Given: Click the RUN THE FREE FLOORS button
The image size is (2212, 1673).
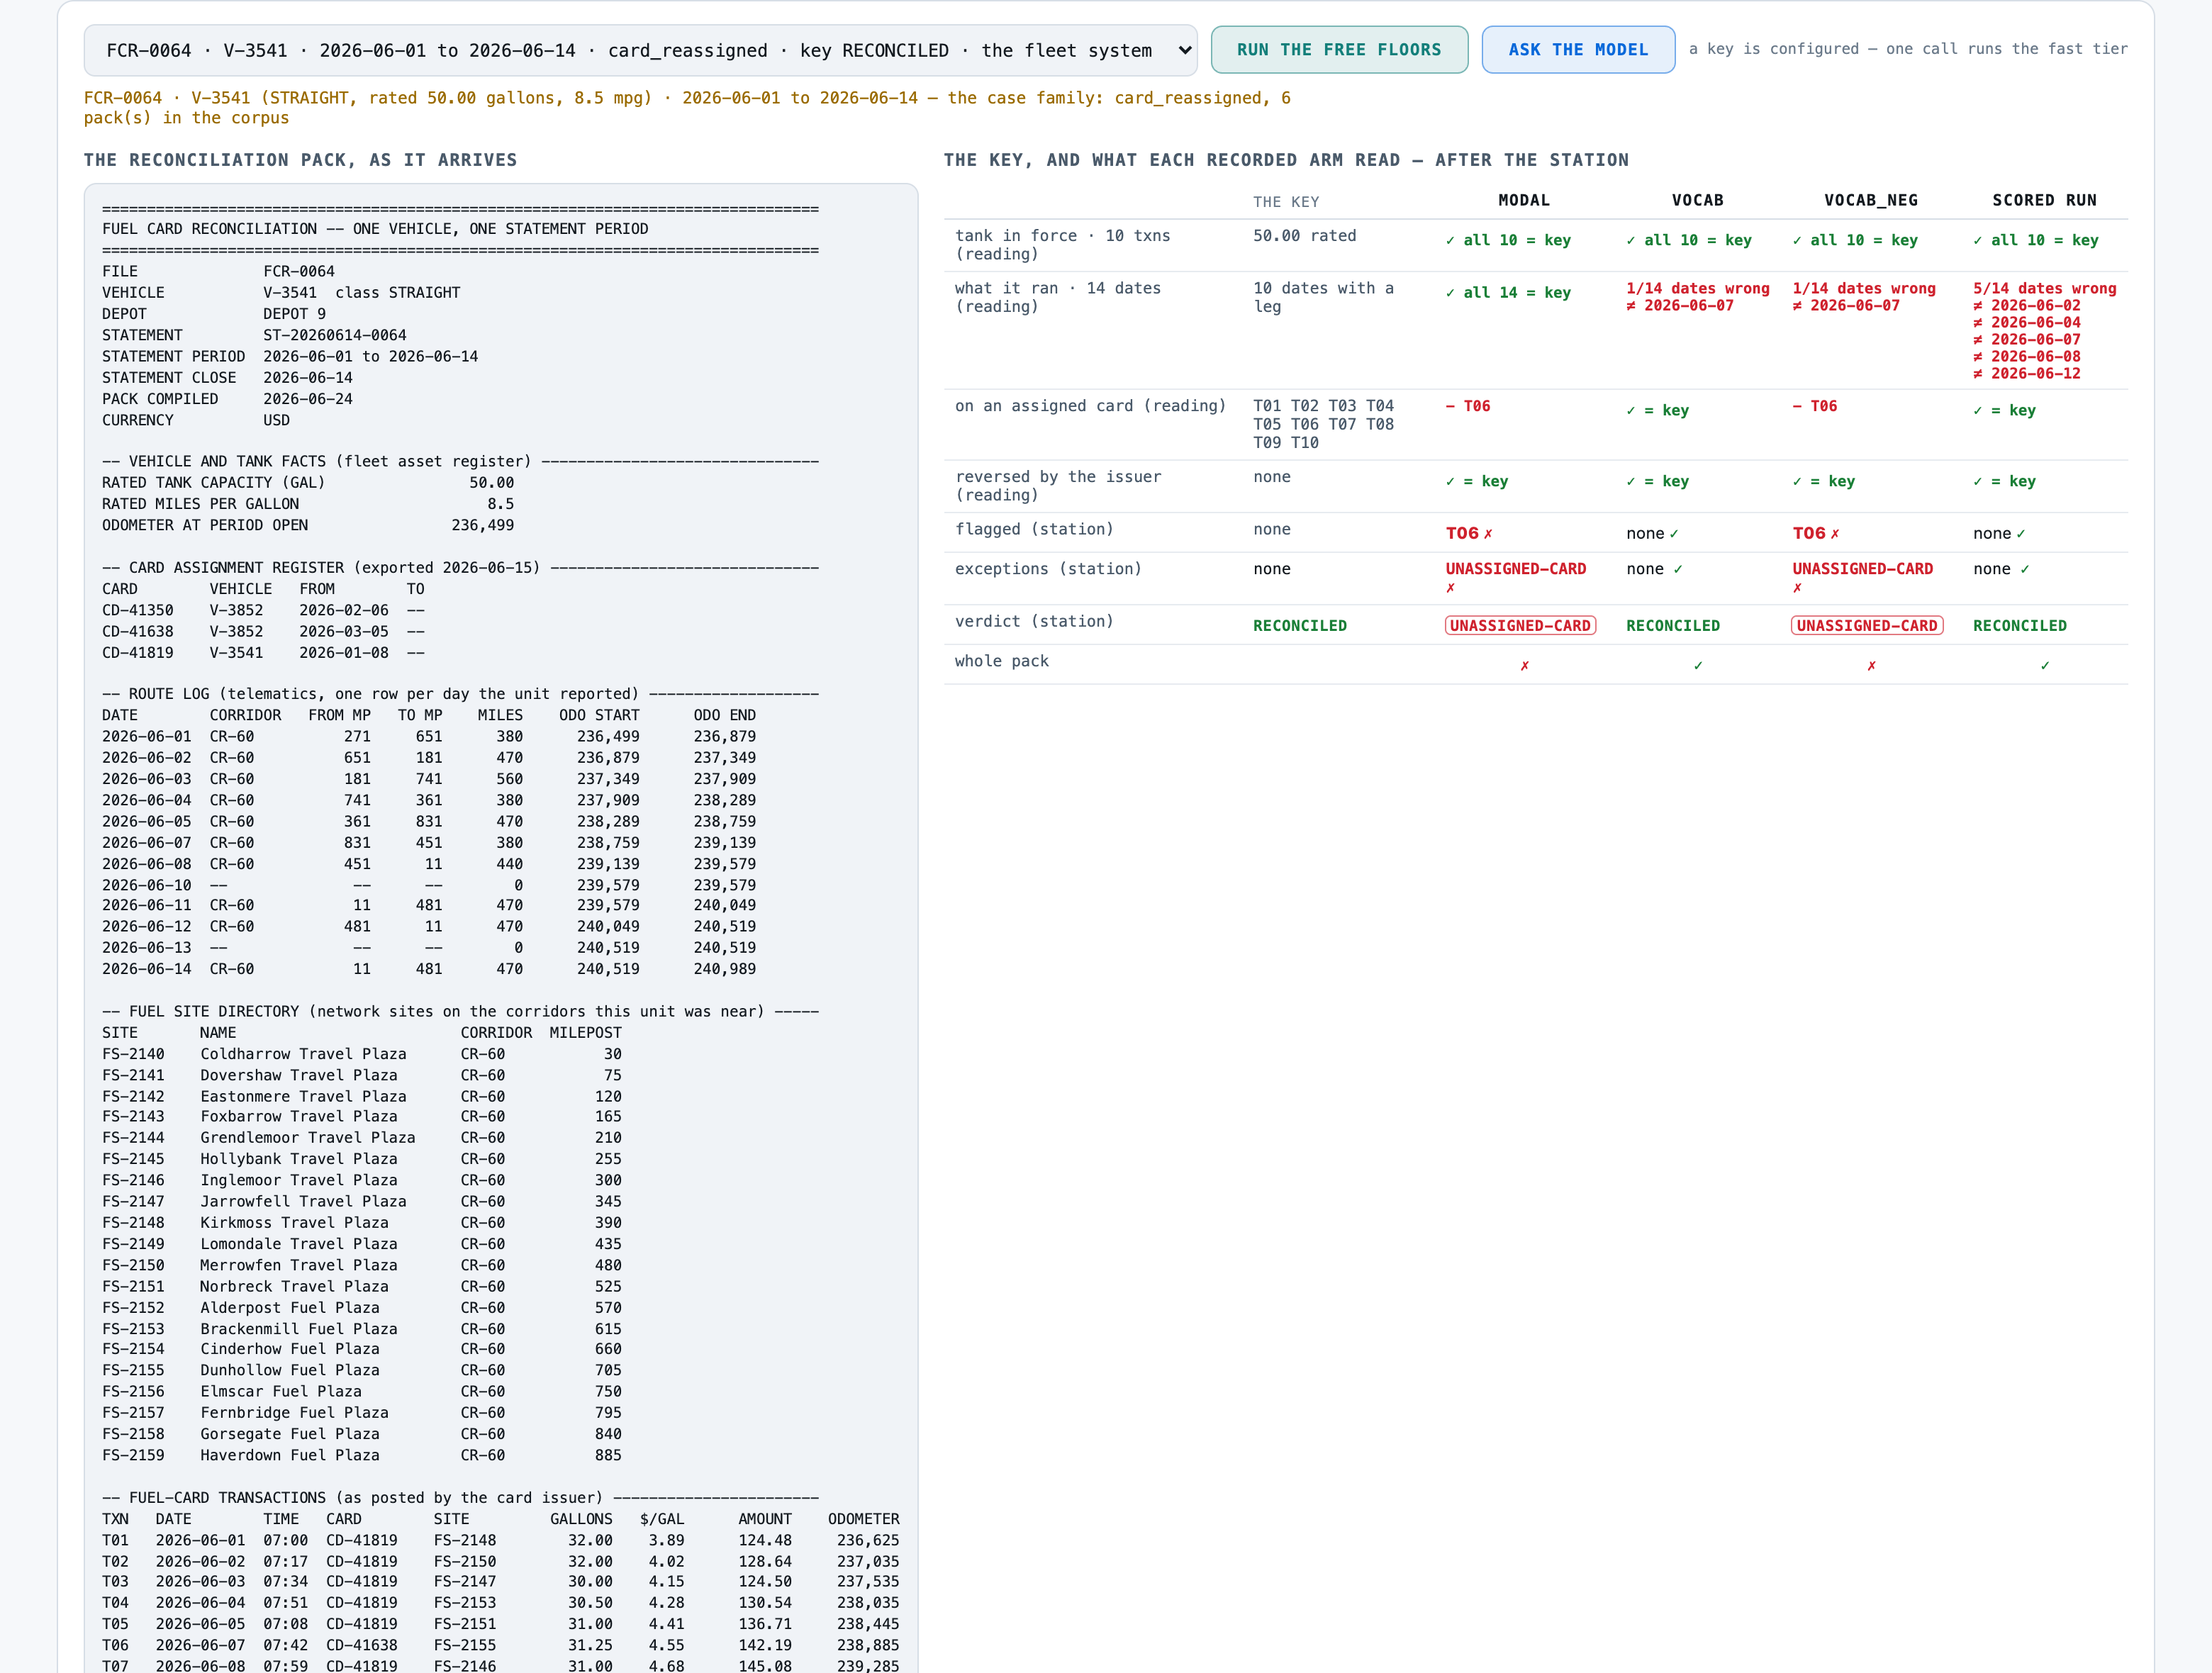Looking at the screenshot, I should tap(1339, 50).
